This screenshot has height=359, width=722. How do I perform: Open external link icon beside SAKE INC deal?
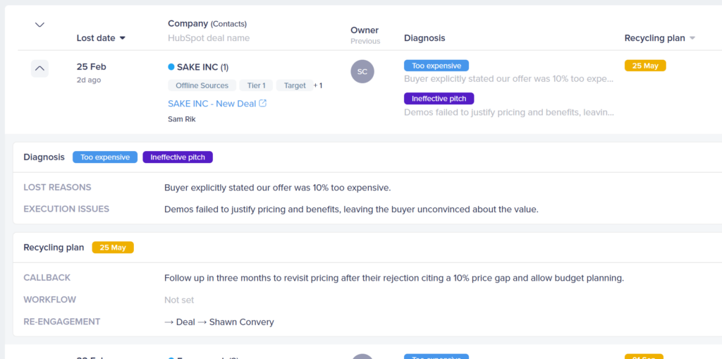263,104
